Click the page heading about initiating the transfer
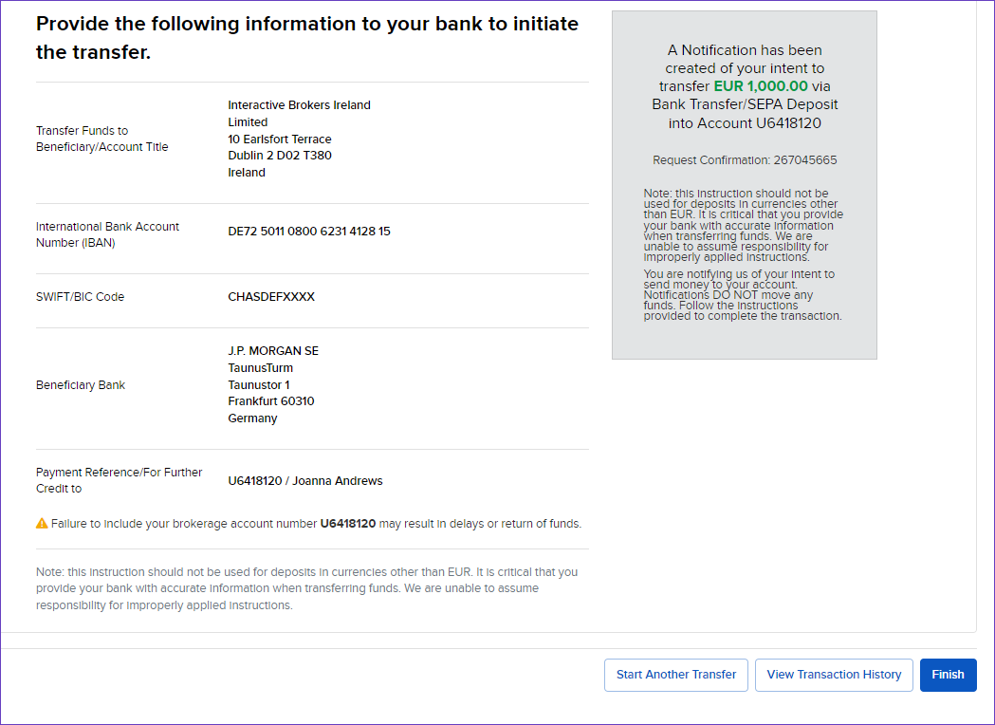Image resolution: width=995 pixels, height=725 pixels. tap(307, 37)
